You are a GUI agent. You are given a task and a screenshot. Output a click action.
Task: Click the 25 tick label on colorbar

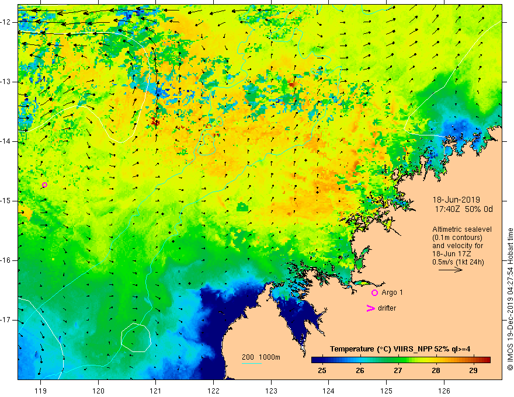click(x=322, y=371)
